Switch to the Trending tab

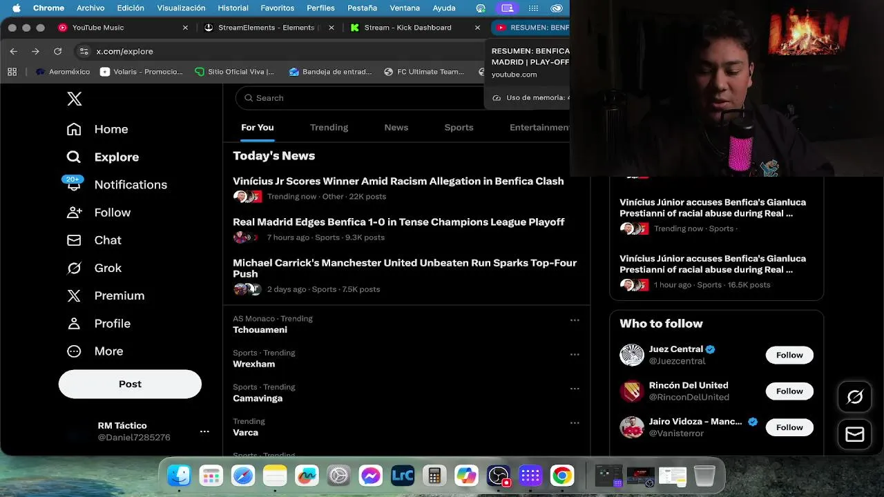point(329,128)
